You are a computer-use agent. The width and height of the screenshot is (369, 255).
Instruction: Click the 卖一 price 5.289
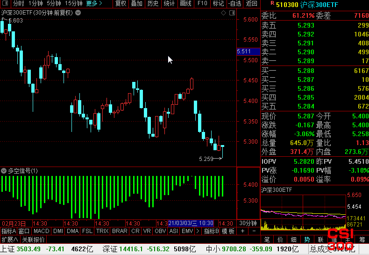[x=305, y=61]
